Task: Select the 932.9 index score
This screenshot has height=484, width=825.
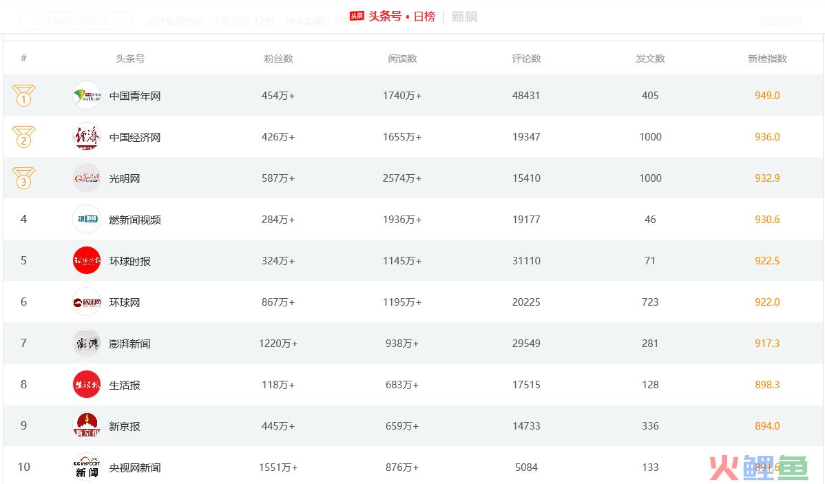Action: pyautogui.click(x=767, y=178)
